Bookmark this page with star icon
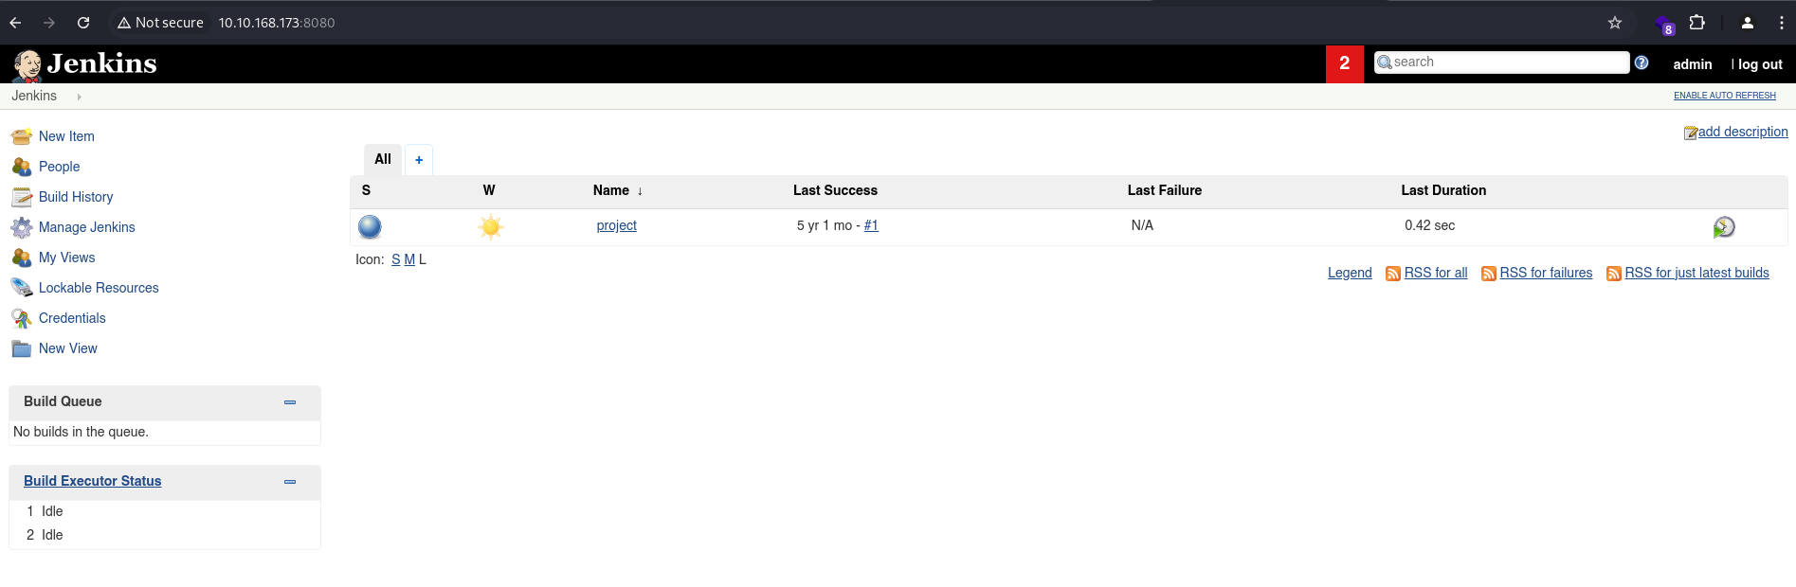The width and height of the screenshot is (1796, 587). tap(1615, 23)
